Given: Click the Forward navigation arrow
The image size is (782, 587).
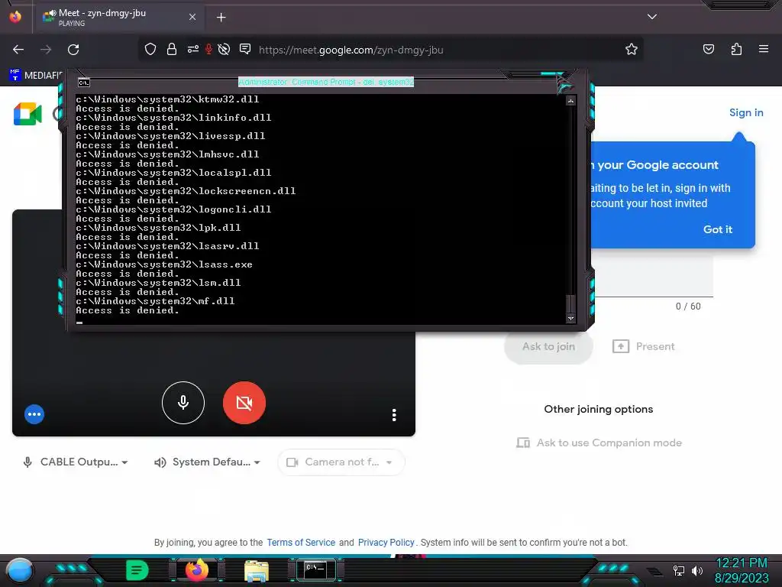Looking at the screenshot, I should tap(46, 50).
